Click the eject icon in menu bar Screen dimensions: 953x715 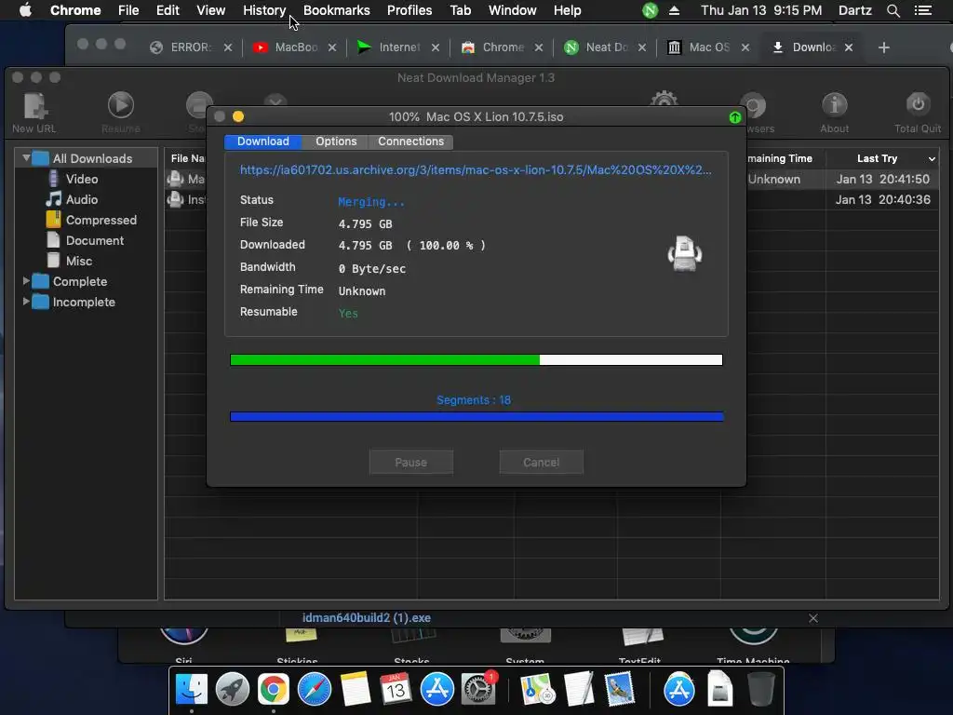(674, 10)
